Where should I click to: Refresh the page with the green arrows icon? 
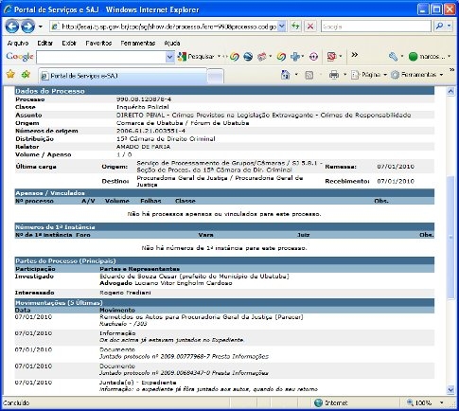[295, 27]
